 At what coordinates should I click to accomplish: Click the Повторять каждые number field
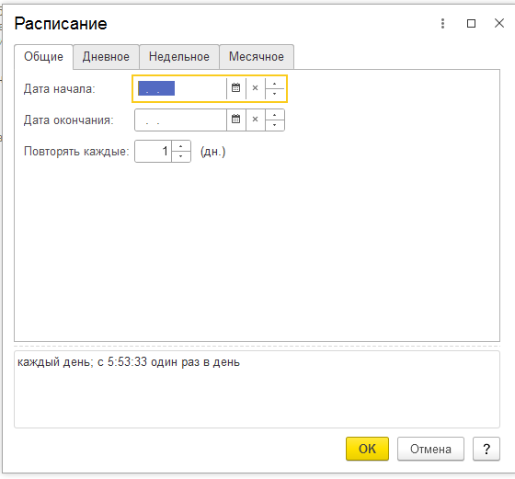pos(153,152)
